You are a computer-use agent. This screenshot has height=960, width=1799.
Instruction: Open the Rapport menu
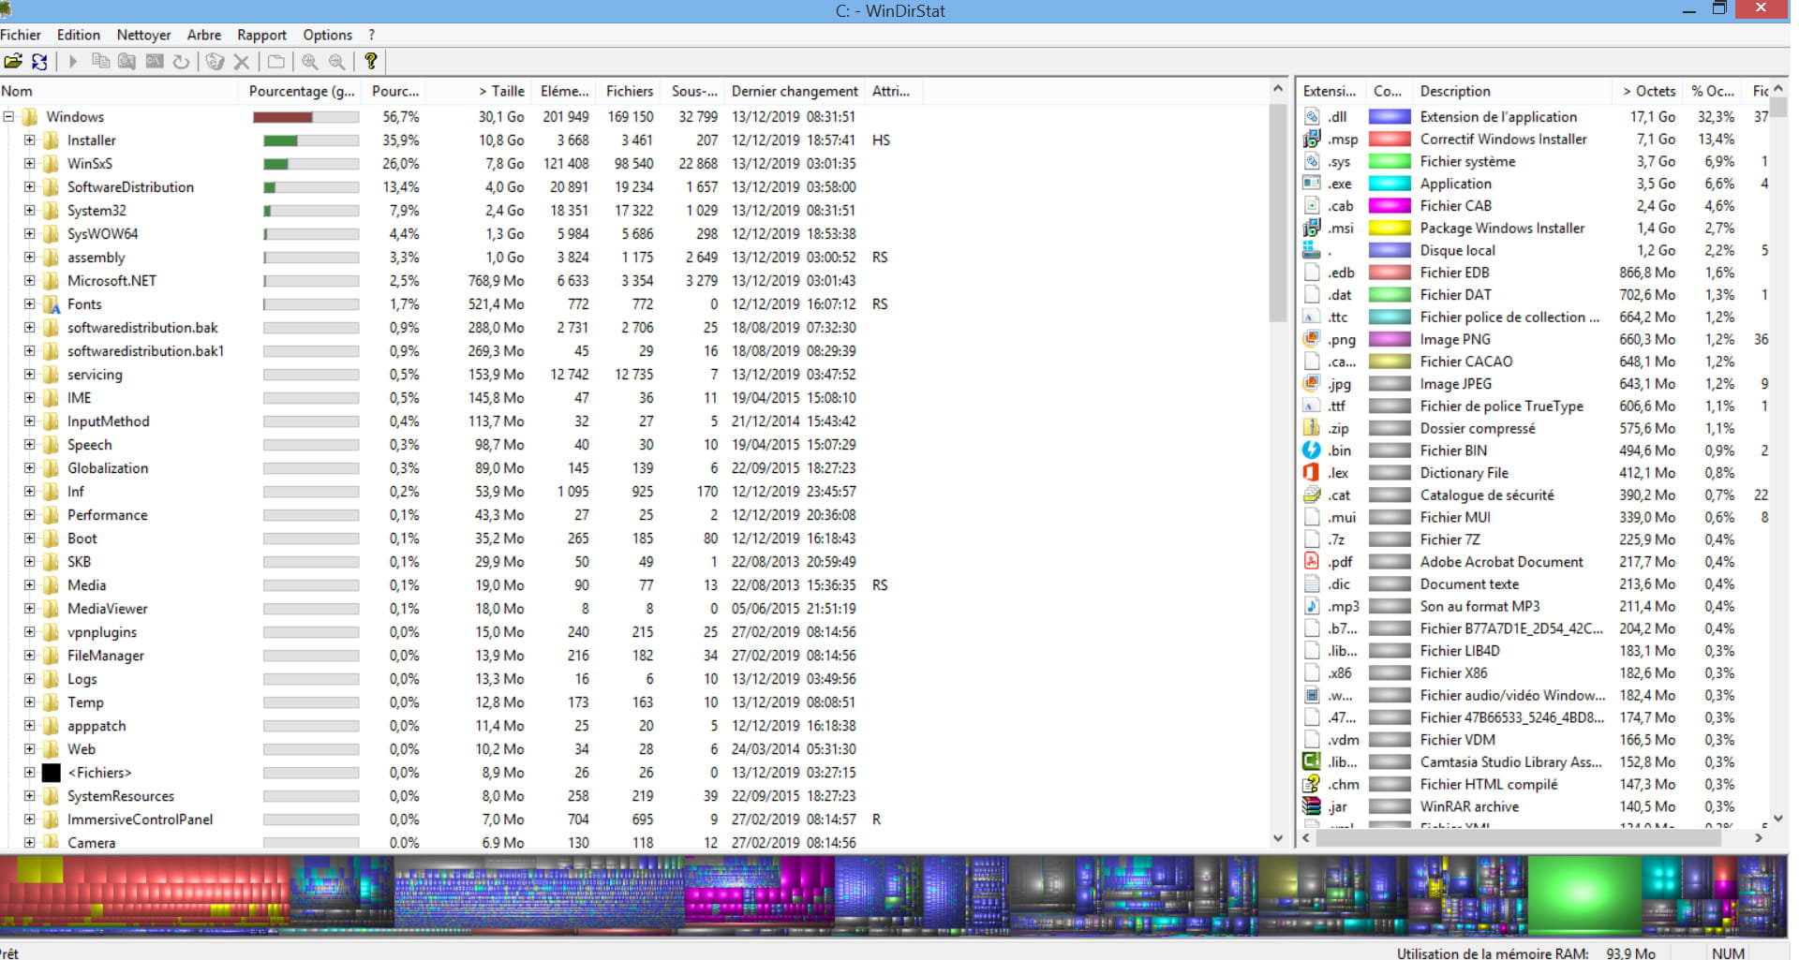coord(261,35)
